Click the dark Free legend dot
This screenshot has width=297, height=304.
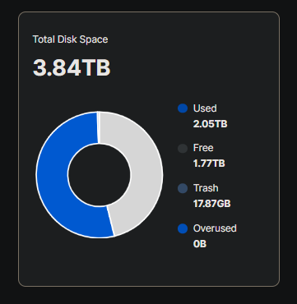tap(183, 148)
